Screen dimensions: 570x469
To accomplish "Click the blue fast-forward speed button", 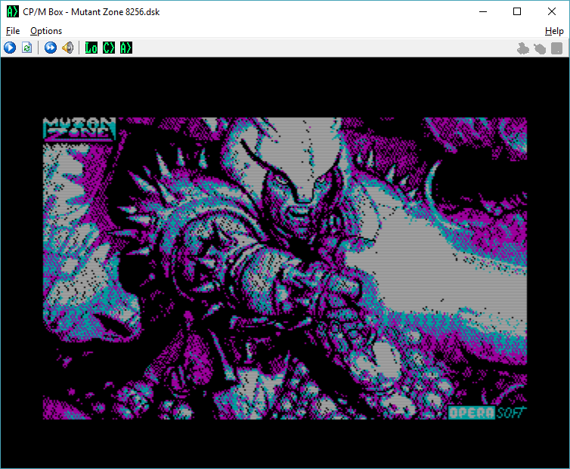I will 51,48.
